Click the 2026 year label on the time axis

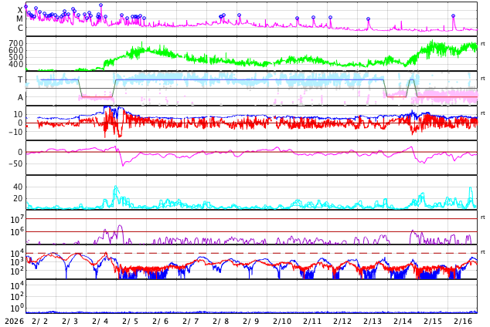[14, 321]
